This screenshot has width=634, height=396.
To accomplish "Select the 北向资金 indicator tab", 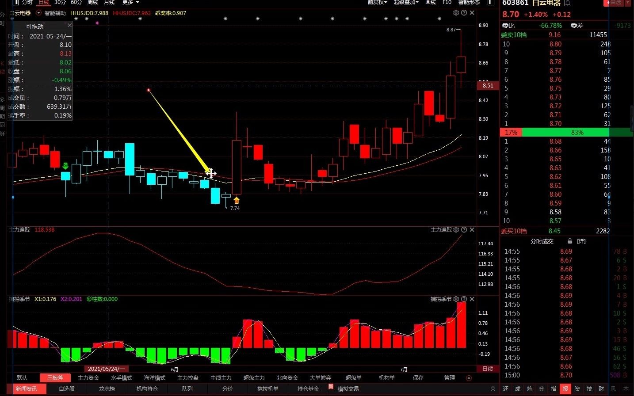I will click(x=287, y=378).
